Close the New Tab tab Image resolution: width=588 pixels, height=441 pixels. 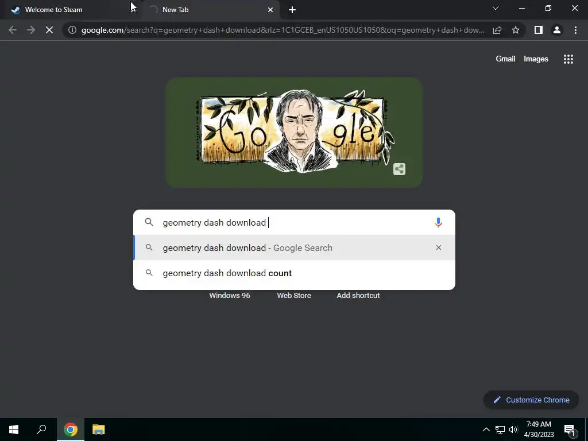pyautogui.click(x=270, y=10)
